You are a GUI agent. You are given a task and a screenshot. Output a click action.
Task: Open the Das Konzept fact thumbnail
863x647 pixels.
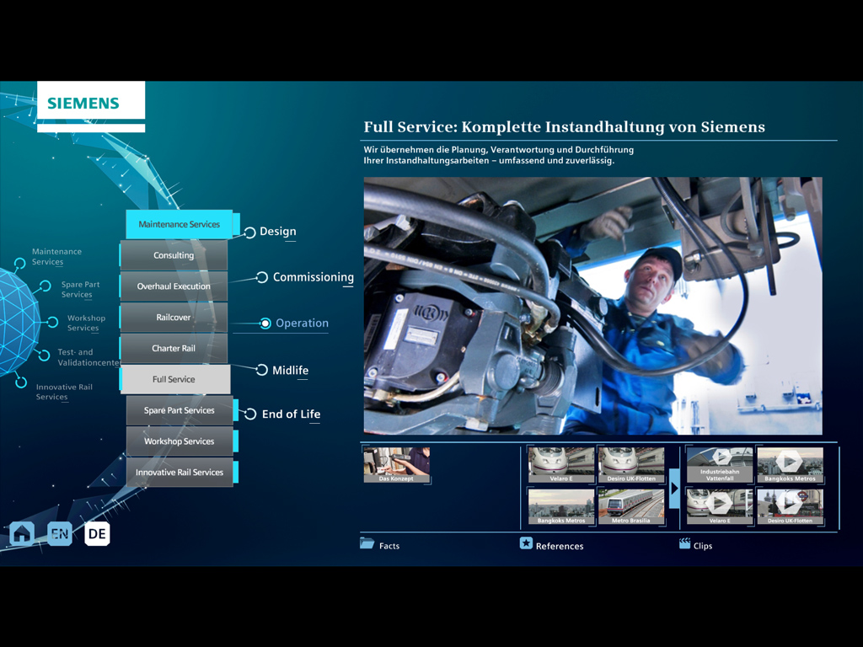(x=396, y=465)
